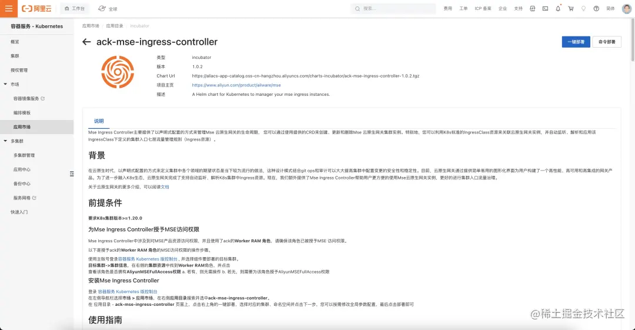635x330 pixels.
Task: Click the orange ack-mse-ingress-controller chart logo
Action: click(118, 72)
